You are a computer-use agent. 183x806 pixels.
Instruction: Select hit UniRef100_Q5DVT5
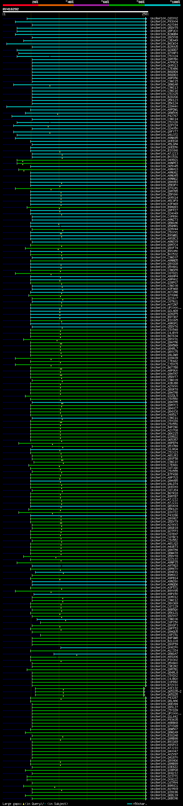coord(164,28)
